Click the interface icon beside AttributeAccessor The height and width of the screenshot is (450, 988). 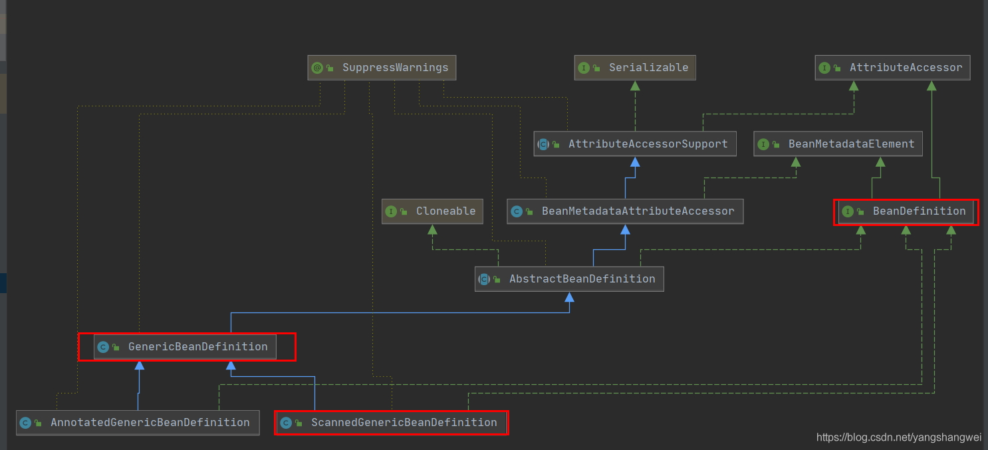click(x=824, y=68)
